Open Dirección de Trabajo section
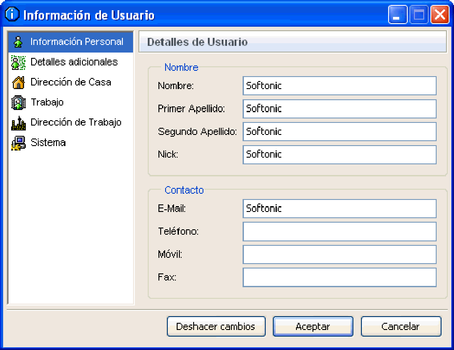 point(71,122)
